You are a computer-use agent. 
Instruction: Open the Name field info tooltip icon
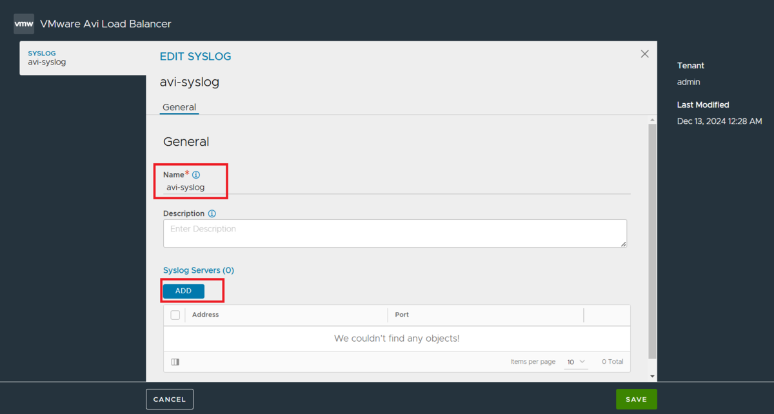[x=196, y=175]
